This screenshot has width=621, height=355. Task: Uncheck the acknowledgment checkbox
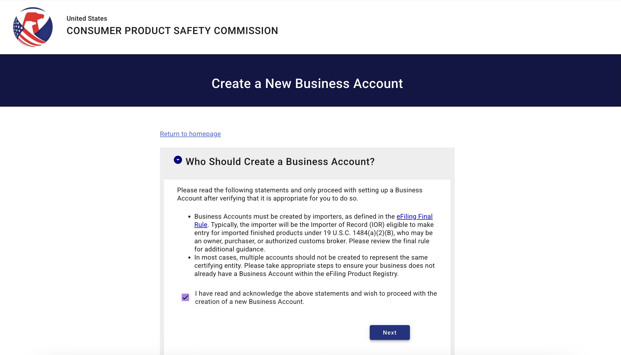tap(185, 297)
